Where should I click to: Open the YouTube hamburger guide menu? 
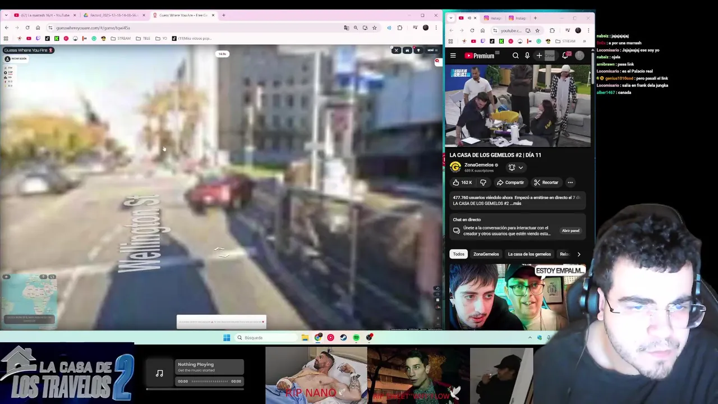tap(453, 56)
